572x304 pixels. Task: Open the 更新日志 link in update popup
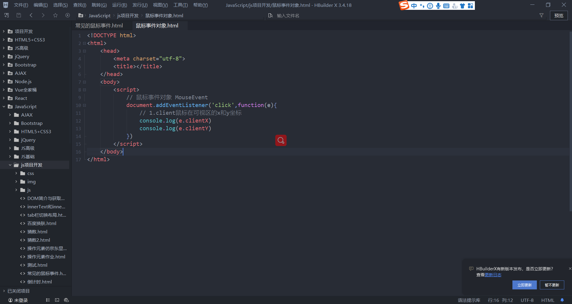click(493, 275)
